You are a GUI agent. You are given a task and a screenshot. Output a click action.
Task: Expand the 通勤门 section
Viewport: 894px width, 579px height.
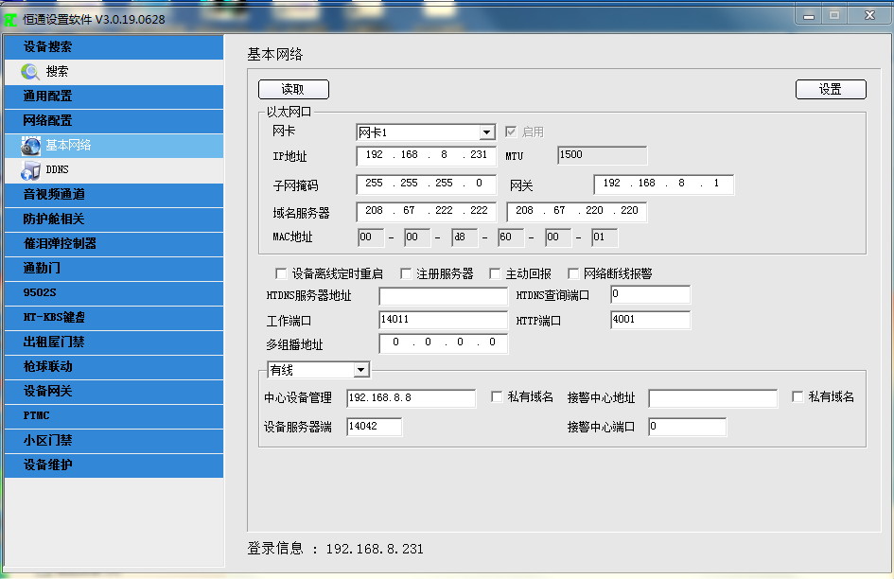point(114,269)
